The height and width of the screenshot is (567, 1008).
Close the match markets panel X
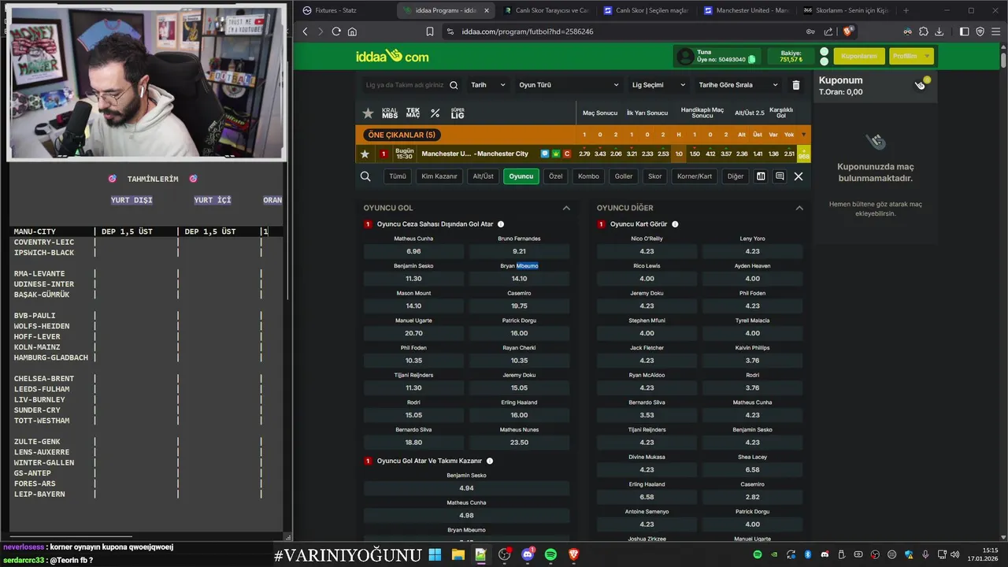(x=799, y=176)
